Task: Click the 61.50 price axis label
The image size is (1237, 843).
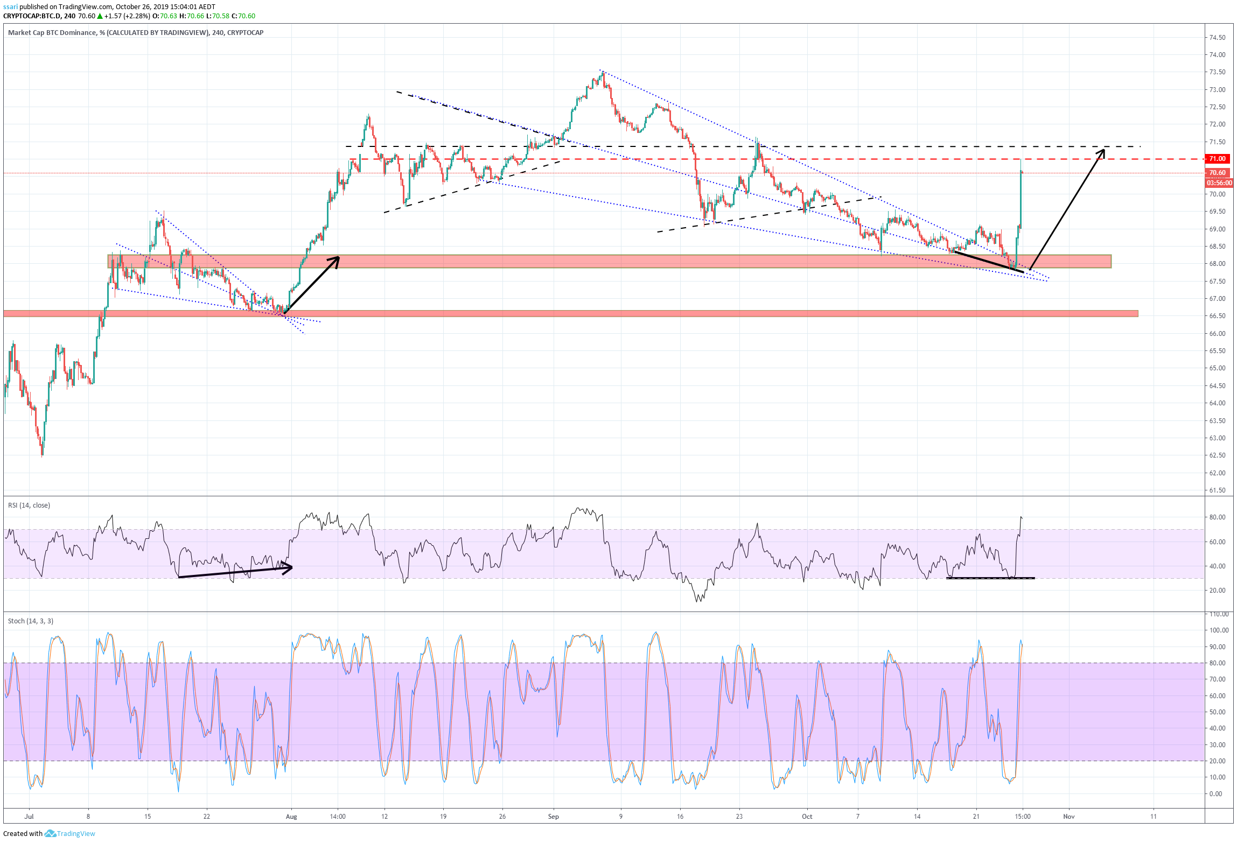Action: coord(1217,490)
